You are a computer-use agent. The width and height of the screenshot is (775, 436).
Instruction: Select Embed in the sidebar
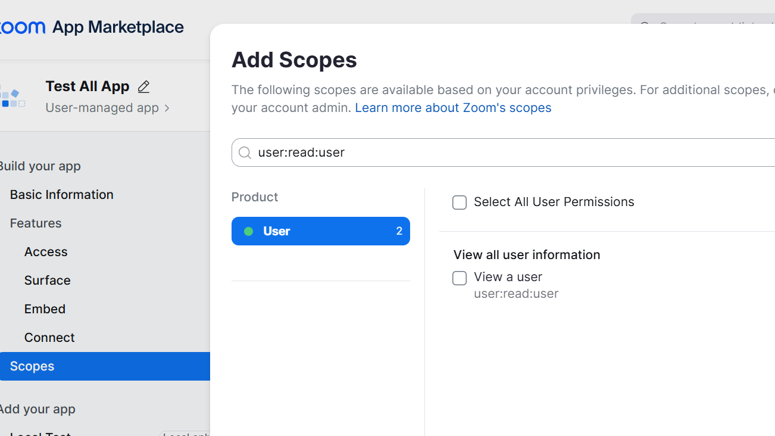pos(45,309)
